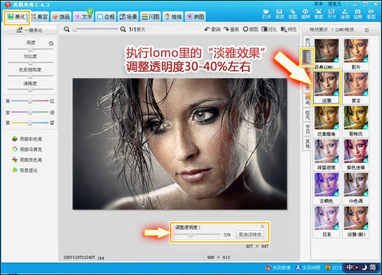Open the 尺寸 (size) tool icon
This screenshot has width=382, height=275.
(x=332, y=11)
